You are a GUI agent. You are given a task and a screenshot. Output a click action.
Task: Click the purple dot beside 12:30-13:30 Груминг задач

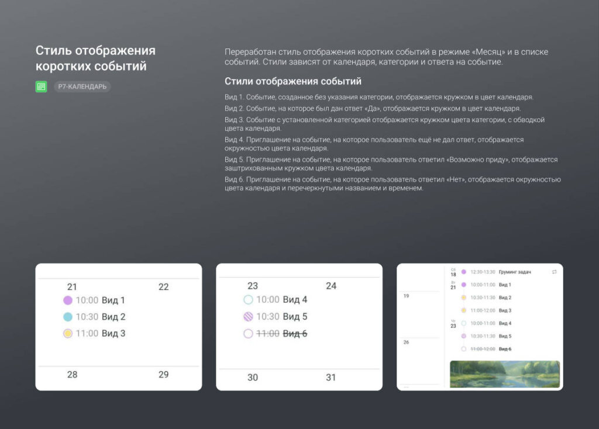(463, 272)
